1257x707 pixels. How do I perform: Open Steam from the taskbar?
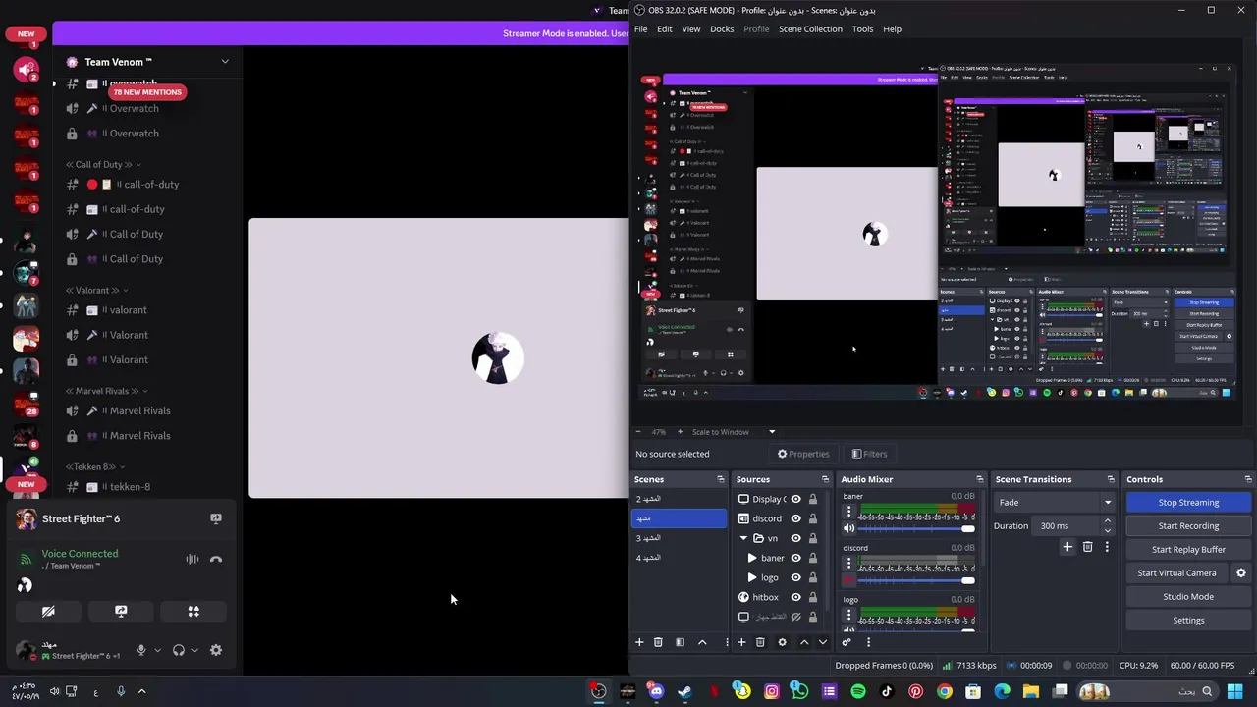click(684, 691)
